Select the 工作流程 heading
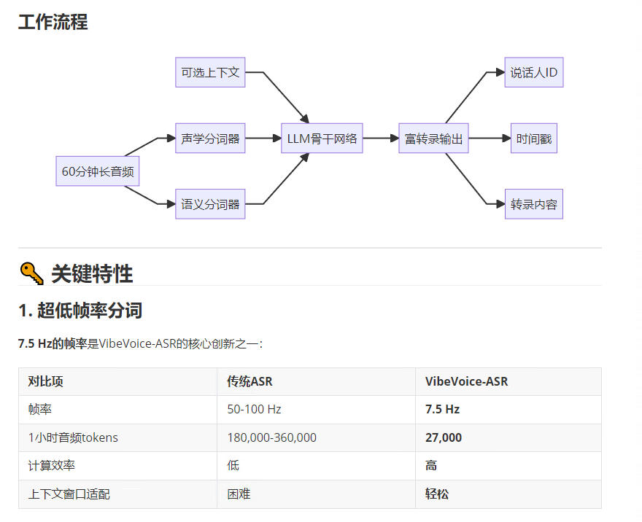This screenshot has height=522, width=642. 53,22
